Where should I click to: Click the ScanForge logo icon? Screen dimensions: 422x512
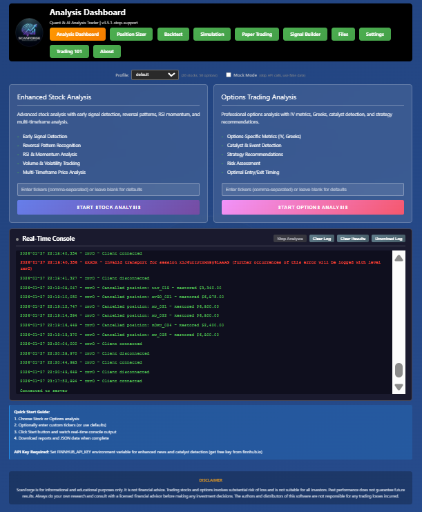click(x=30, y=32)
